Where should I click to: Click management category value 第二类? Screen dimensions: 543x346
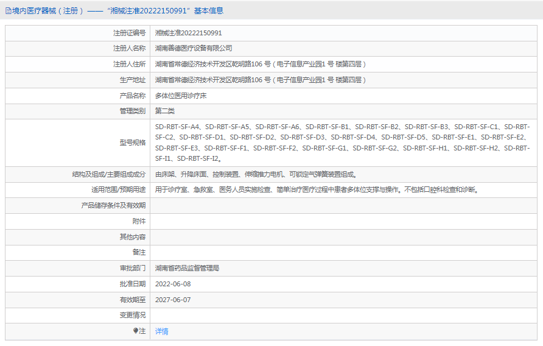165,111
